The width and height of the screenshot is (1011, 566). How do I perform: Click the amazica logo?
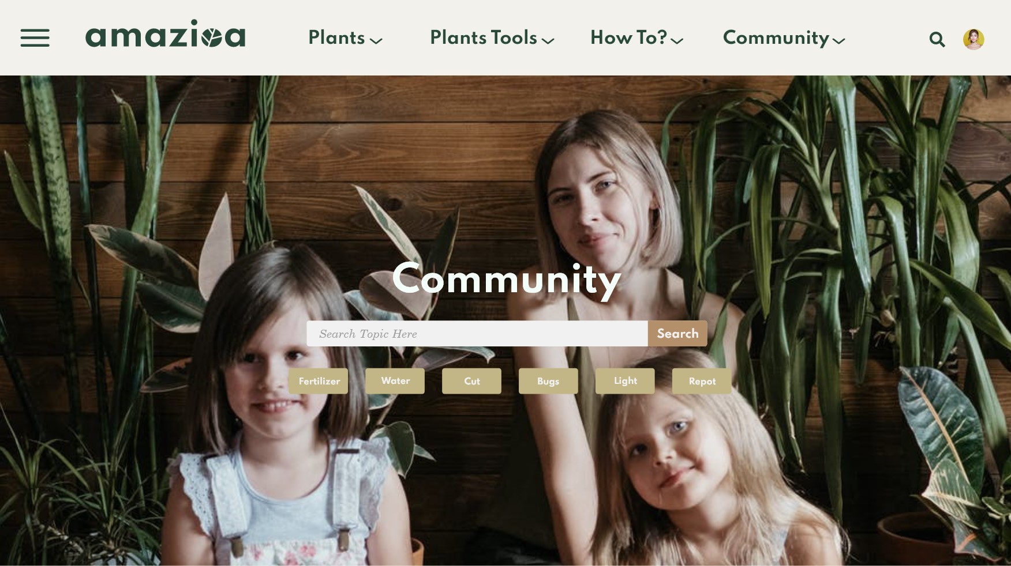166,33
